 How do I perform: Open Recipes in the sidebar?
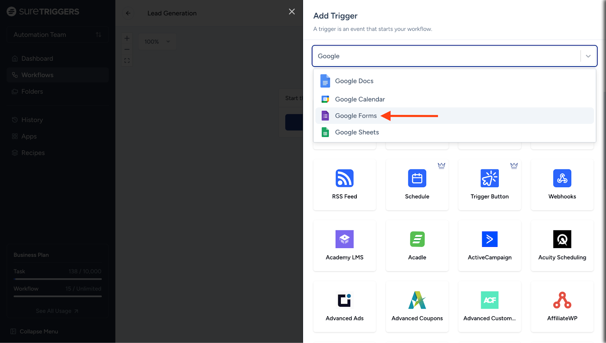[x=58, y=153]
